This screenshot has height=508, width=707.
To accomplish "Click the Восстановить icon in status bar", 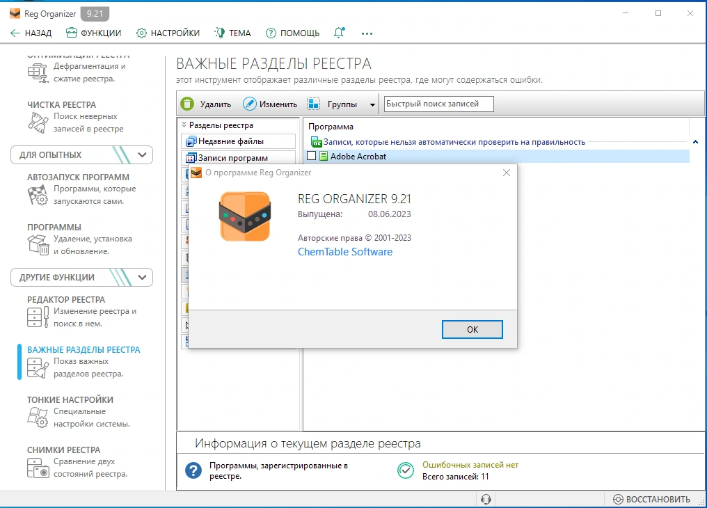I will point(618,499).
